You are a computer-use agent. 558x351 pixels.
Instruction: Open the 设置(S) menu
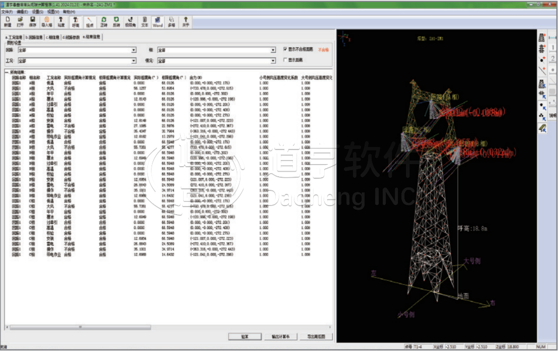(x=38, y=11)
